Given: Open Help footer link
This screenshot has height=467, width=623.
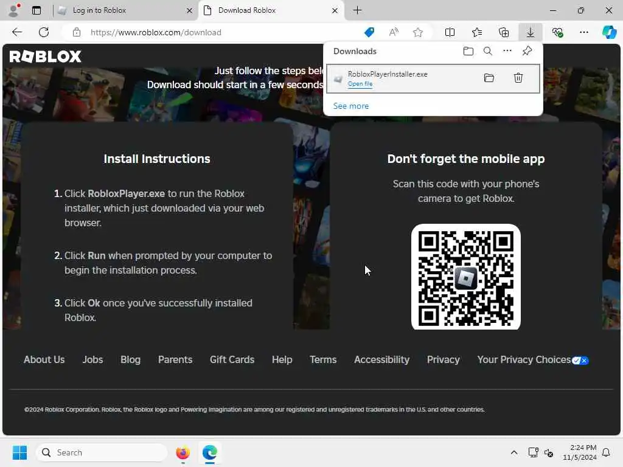Looking at the screenshot, I should pyautogui.click(x=282, y=359).
